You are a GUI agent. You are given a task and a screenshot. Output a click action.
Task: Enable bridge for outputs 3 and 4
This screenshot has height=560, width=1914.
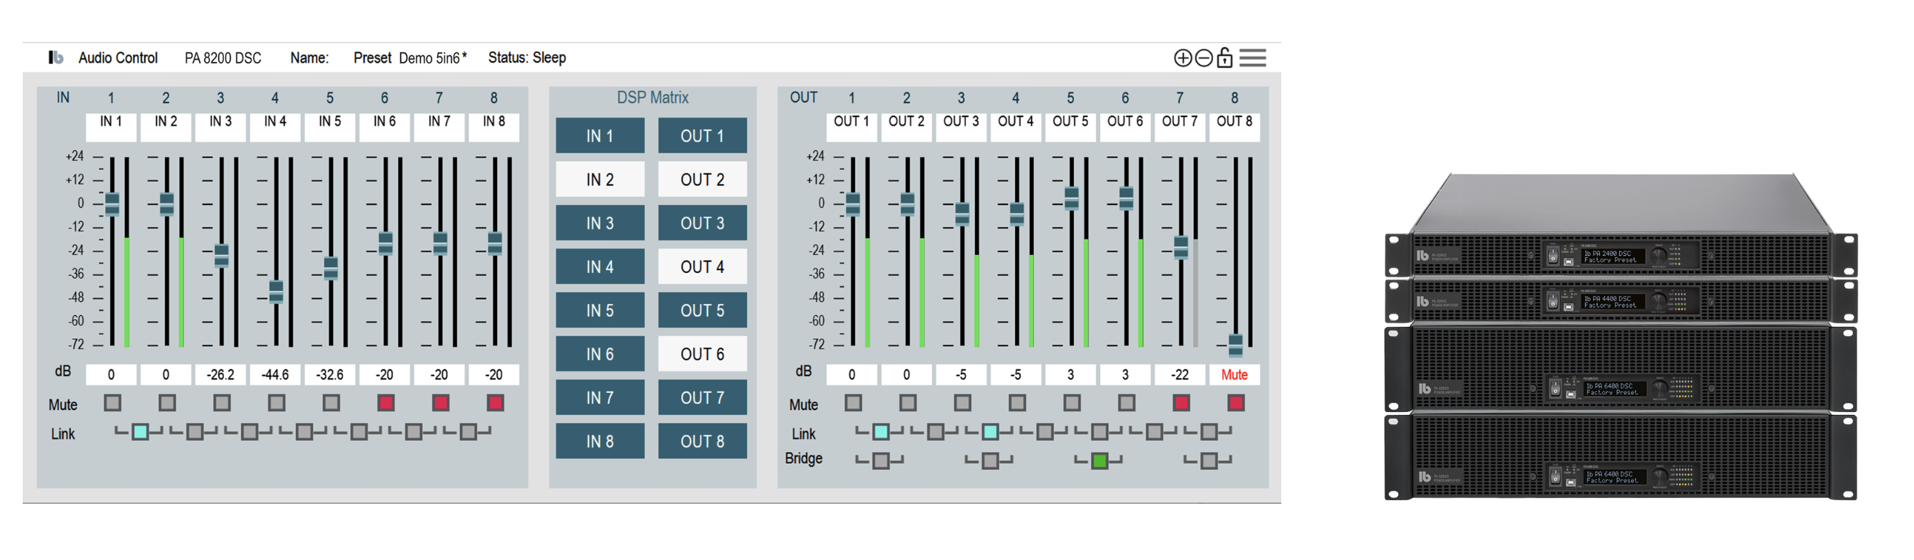click(989, 460)
